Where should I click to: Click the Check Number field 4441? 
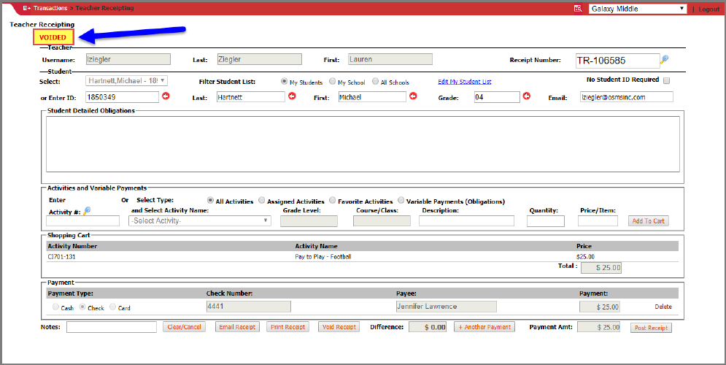pos(248,307)
